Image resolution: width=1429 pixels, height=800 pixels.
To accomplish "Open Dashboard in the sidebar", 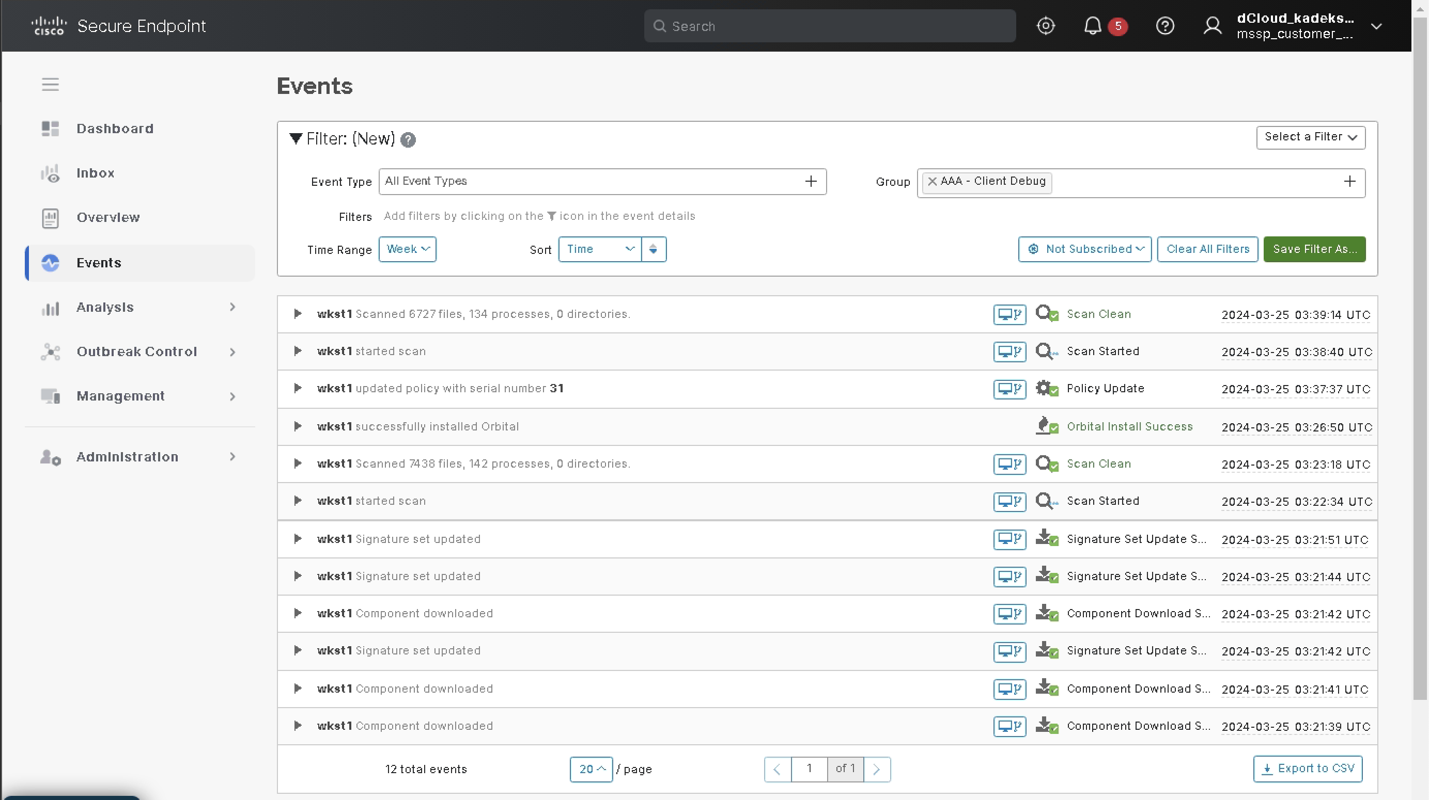I will coord(115,129).
